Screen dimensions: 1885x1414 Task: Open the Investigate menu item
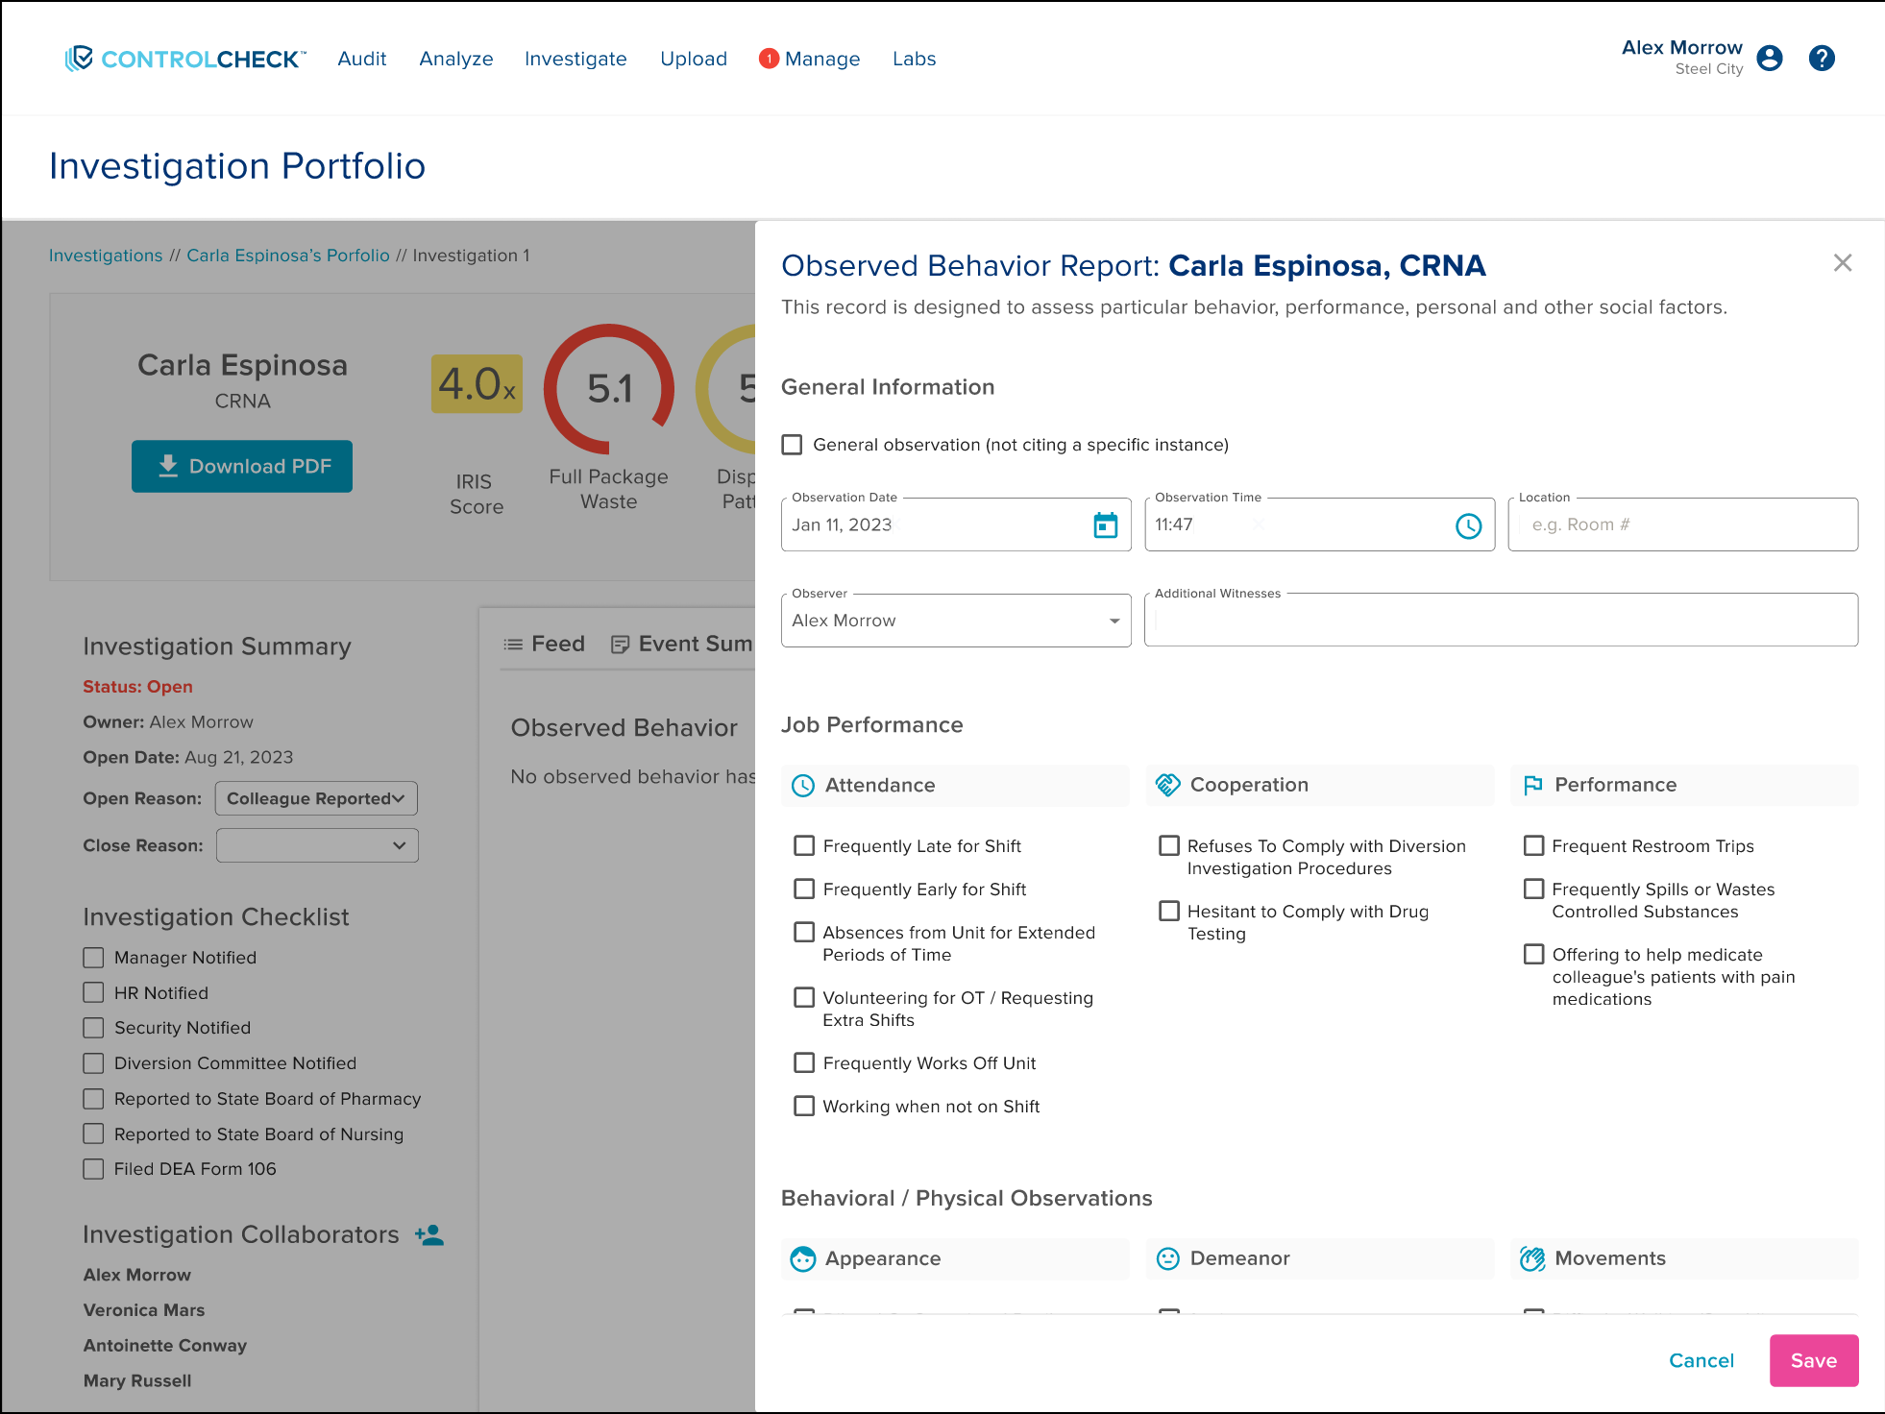pyautogui.click(x=575, y=59)
